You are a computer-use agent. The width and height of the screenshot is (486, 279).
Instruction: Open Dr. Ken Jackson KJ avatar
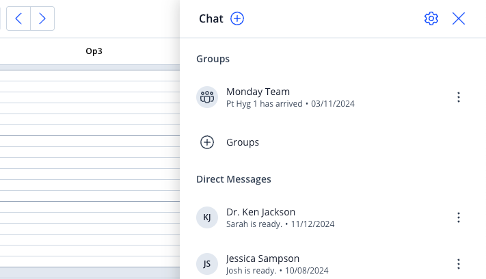(207, 217)
